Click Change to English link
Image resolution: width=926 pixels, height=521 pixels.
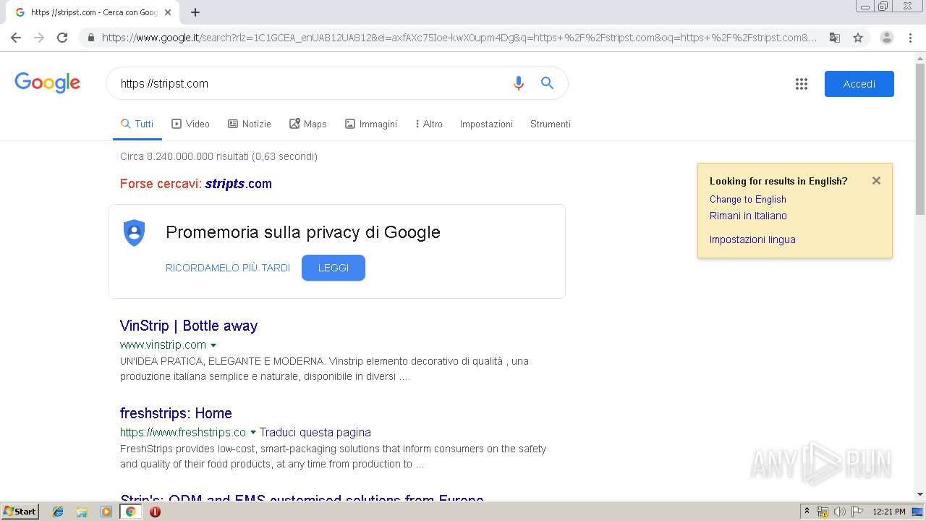coord(747,199)
